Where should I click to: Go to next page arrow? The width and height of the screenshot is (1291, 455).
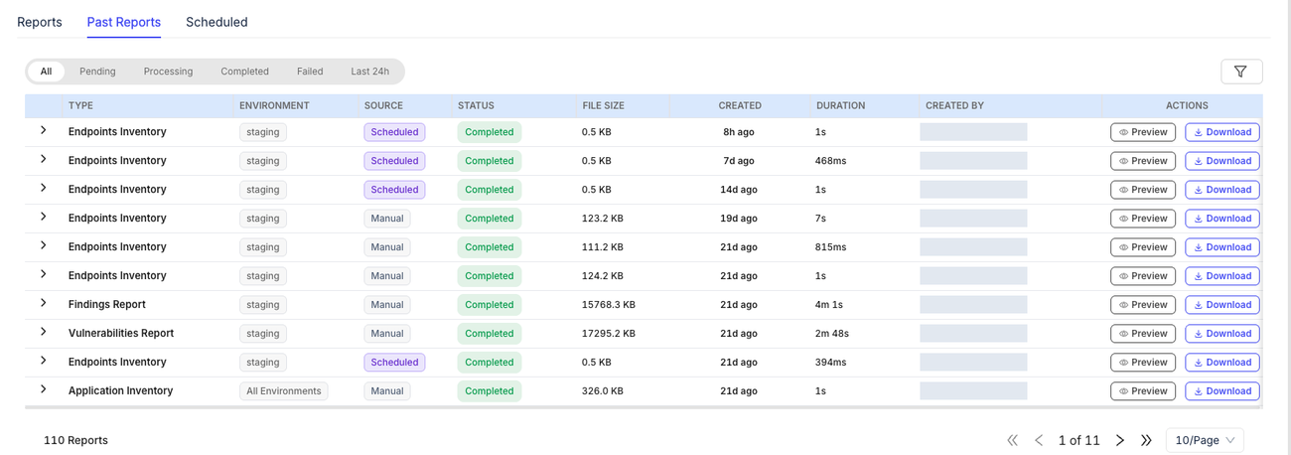(x=1120, y=440)
